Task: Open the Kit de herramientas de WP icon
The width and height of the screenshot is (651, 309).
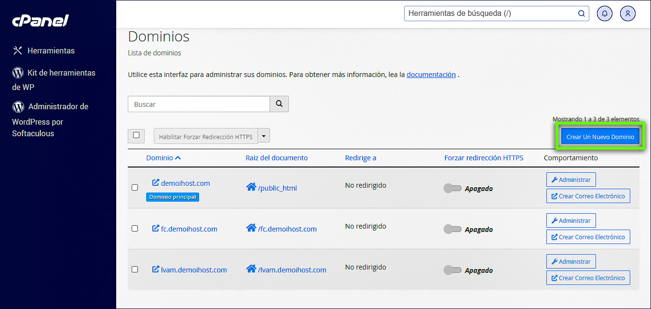Action: click(x=17, y=72)
